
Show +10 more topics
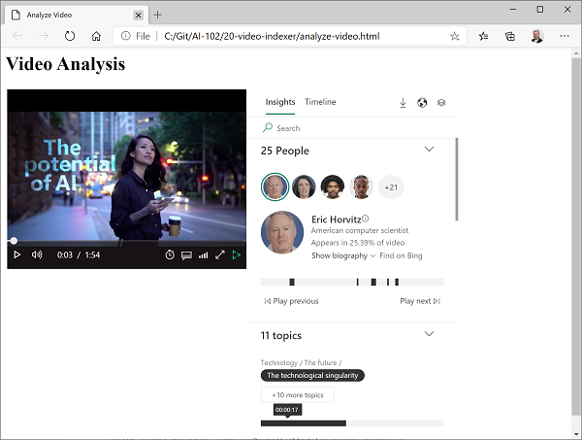click(x=298, y=395)
